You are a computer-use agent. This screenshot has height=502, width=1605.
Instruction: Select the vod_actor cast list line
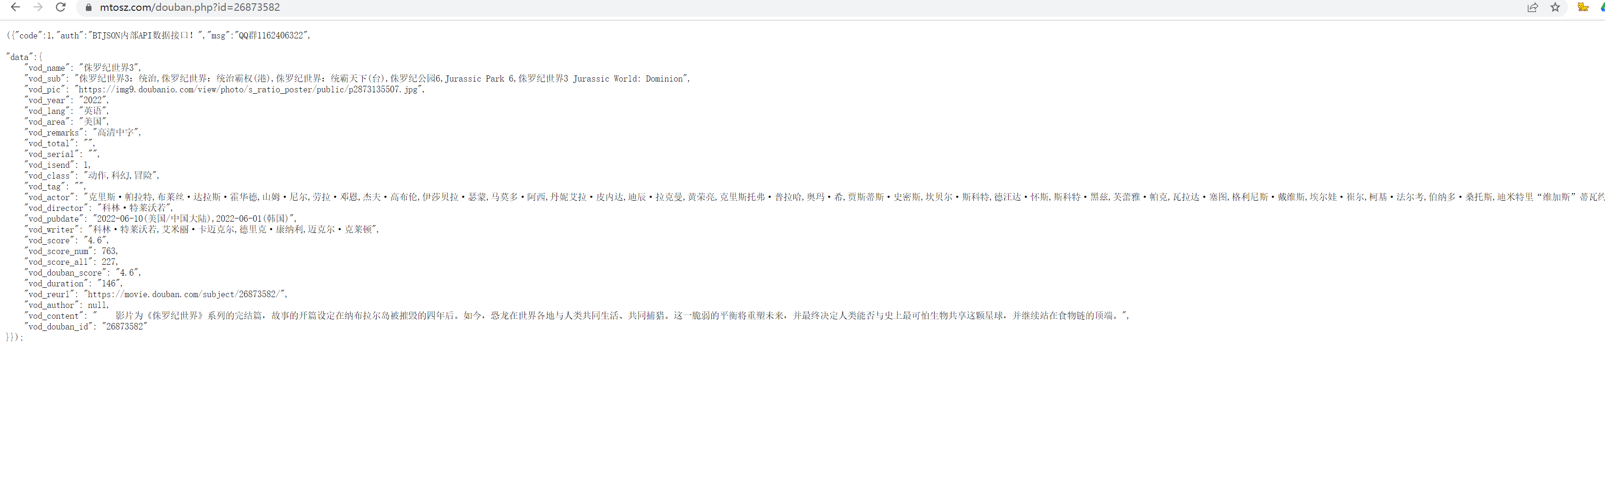(x=814, y=197)
